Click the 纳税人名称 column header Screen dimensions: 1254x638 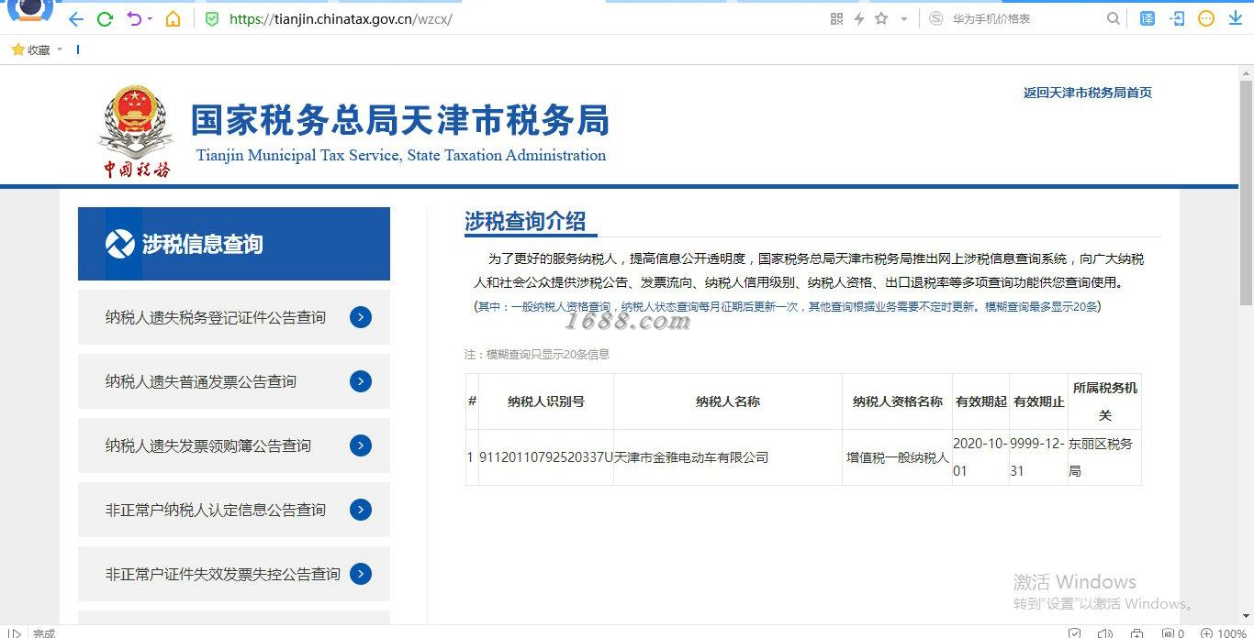click(728, 401)
